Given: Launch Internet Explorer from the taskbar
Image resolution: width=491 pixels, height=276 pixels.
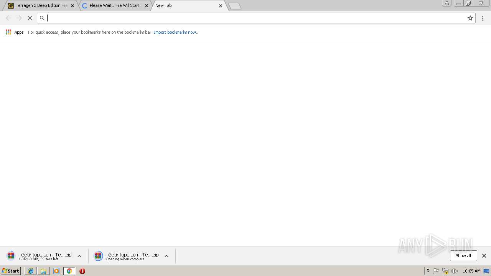Looking at the screenshot, I should tap(31, 271).
